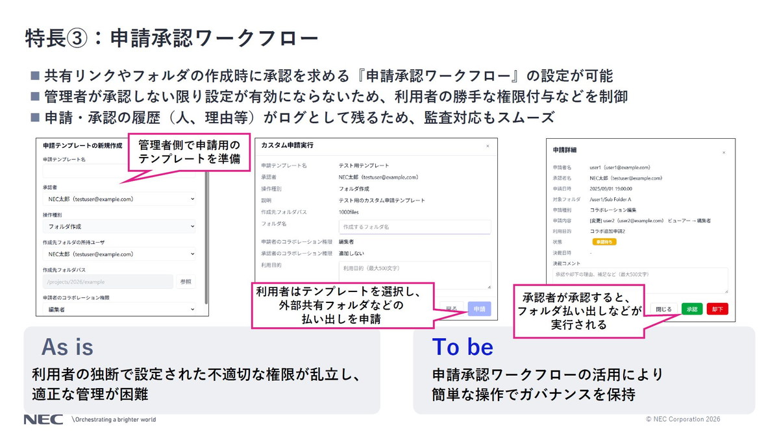Click the 参照 browse button
Viewport: 779px width, 438px height.
tap(186, 282)
